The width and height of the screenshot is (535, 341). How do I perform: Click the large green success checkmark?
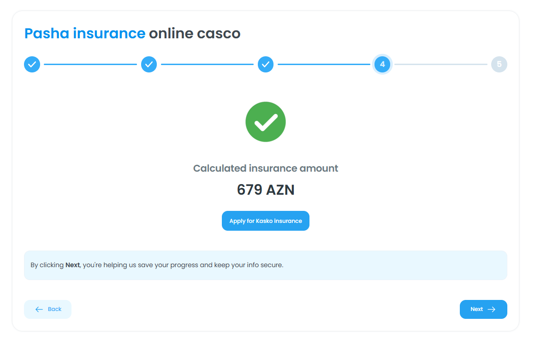coord(266,122)
